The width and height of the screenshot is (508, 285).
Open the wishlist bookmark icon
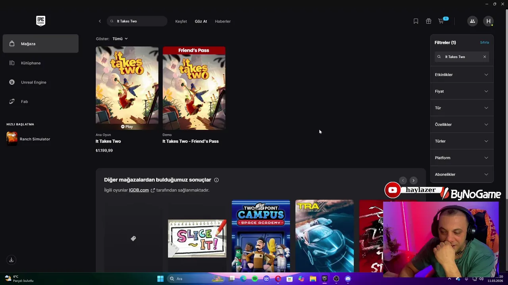[416, 21]
